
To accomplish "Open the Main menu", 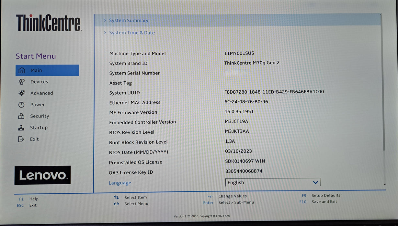I will (47, 70).
